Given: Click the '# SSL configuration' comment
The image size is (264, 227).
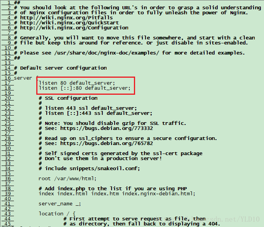Looking at the screenshot, I should pyautogui.click(x=68, y=98).
